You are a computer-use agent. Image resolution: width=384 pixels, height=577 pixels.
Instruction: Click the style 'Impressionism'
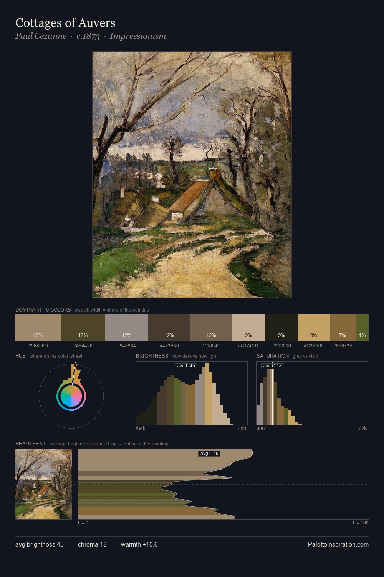tap(138, 36)
